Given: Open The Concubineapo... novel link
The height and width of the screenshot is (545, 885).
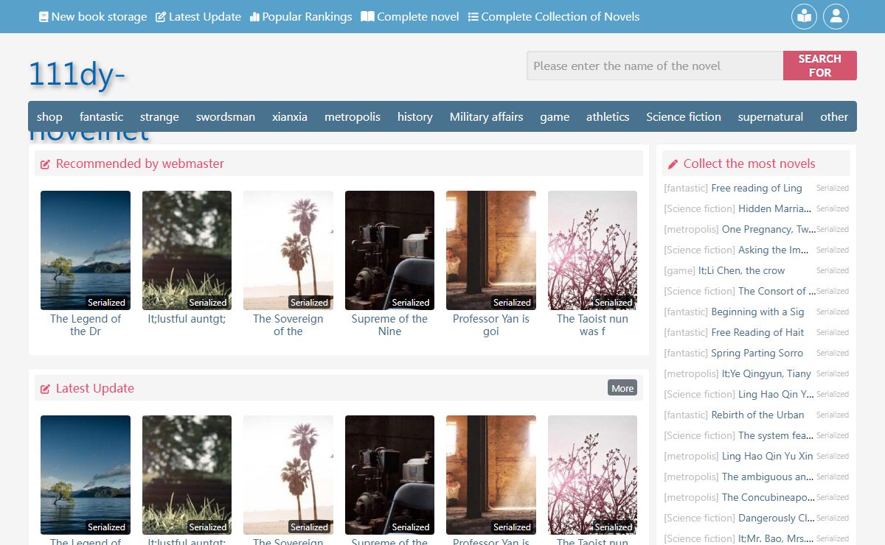Looking at the screenshot, I should [x=768, y=497].
